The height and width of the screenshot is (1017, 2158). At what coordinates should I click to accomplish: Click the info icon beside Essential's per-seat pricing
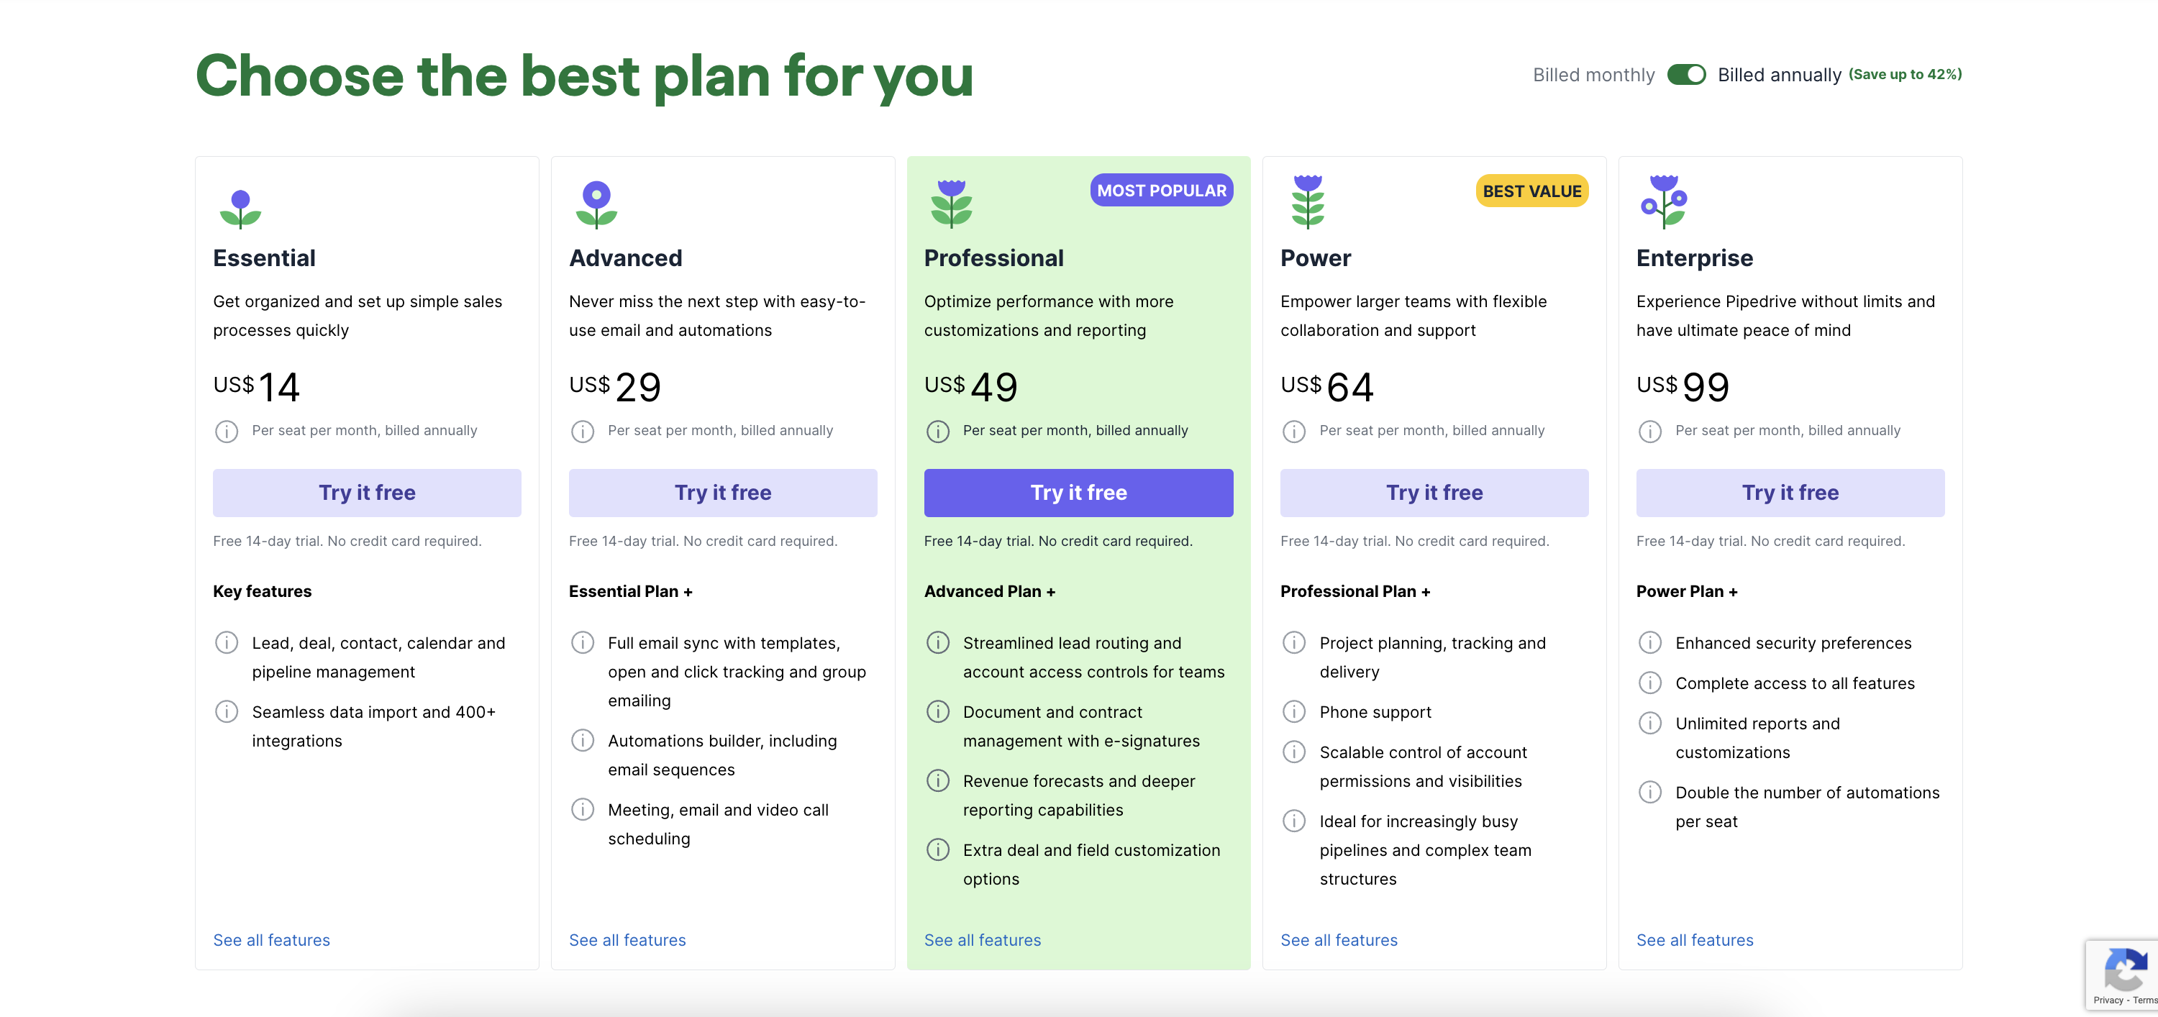pos(226,432)
